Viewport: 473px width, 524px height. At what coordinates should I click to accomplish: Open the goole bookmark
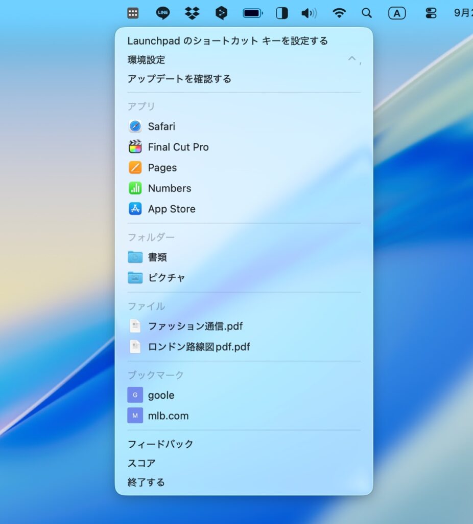[x=160, y=395]
